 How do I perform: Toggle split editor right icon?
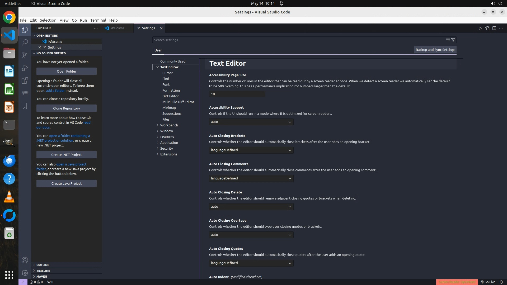(x=494, y=28)
